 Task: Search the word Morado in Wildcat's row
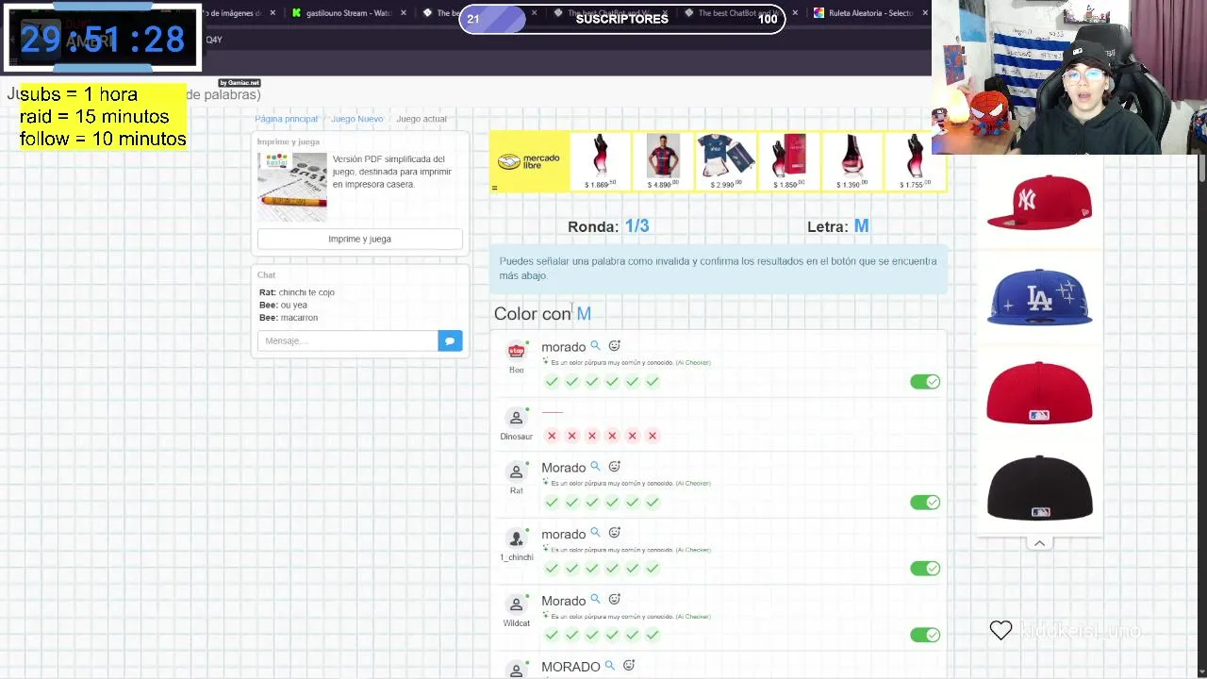(595, 600)
